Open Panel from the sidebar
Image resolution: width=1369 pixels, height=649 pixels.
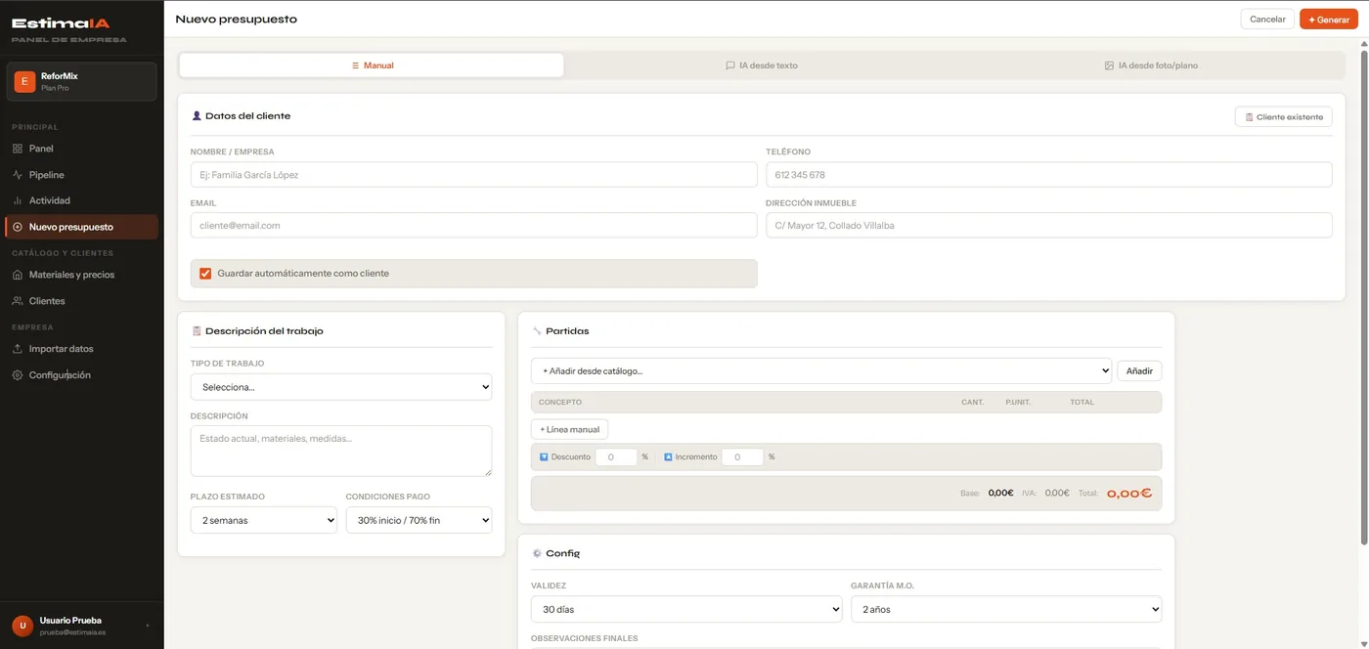pos(81,149)
